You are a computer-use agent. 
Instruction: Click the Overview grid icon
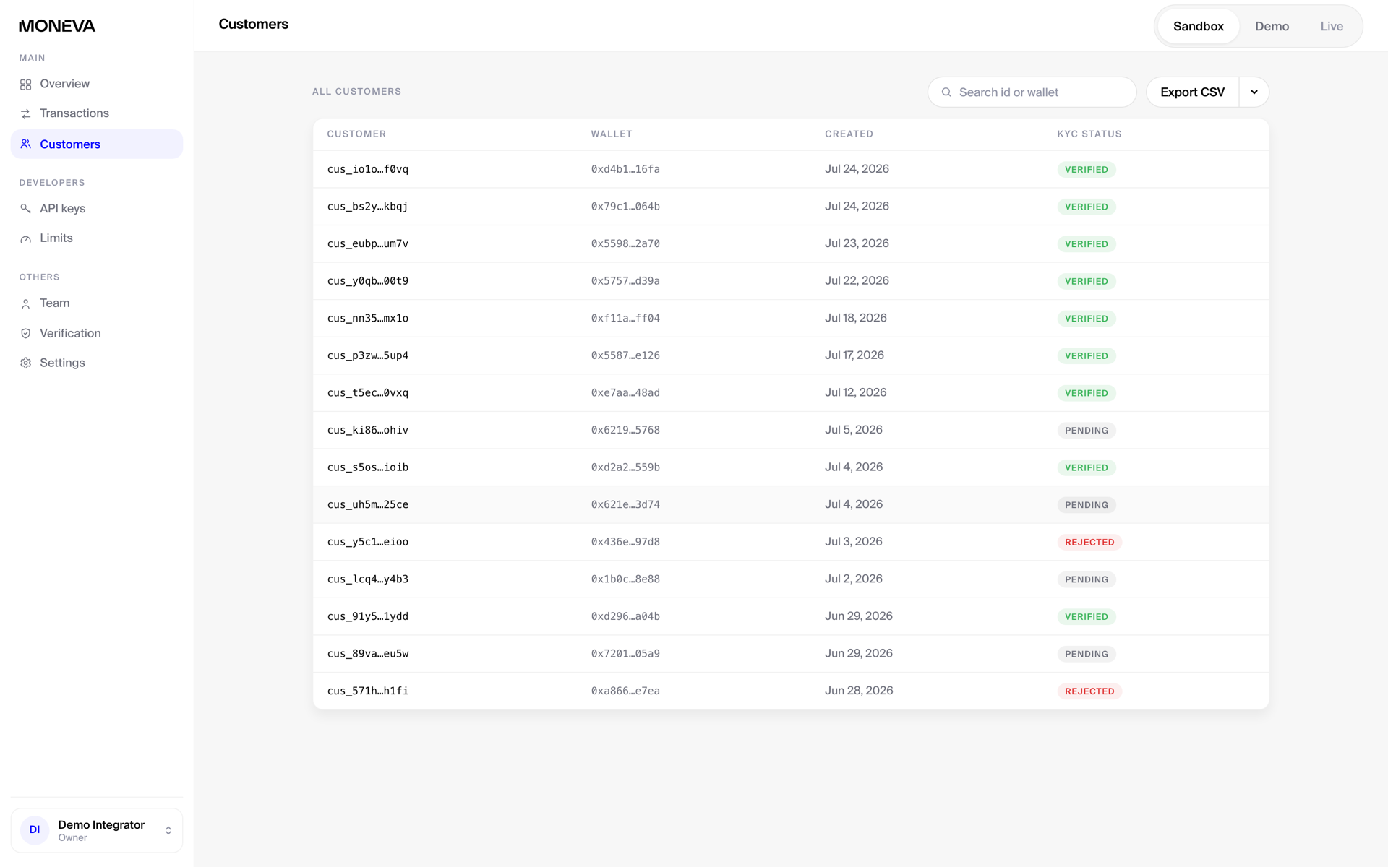pos(26,85)
